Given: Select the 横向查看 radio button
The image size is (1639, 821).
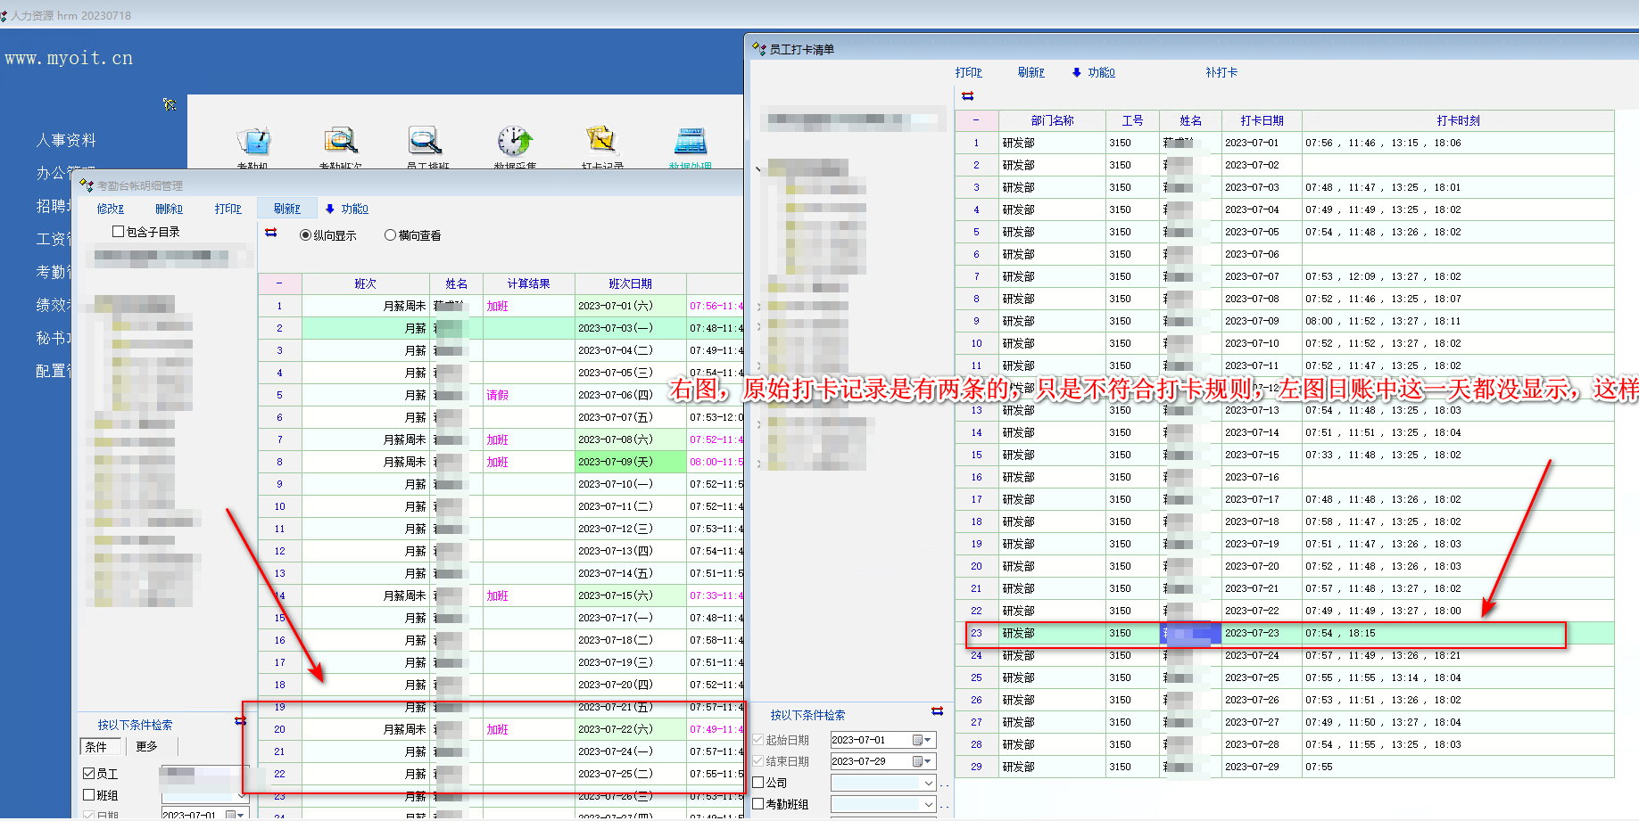Looking at the screenshot, I should 390,235.
